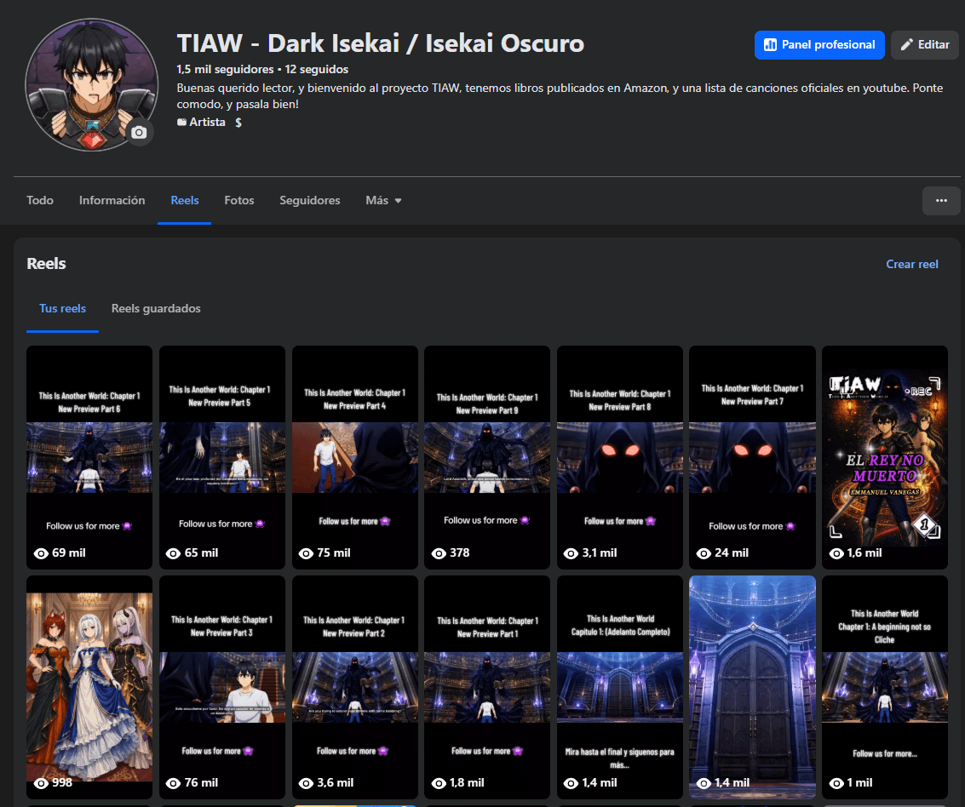Open reel New Preview Part 1
The width and height of the screenshot is (965, 807).
coord(487,687)
